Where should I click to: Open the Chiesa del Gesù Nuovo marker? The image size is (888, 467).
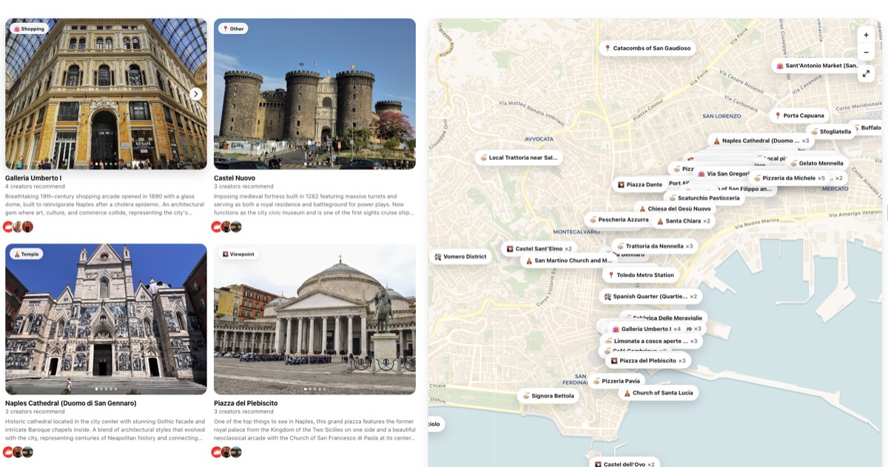(x=674, y=209)
